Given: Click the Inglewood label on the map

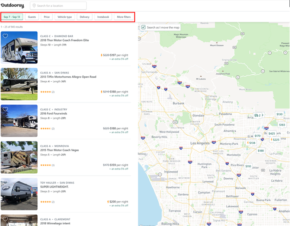Looking at the screenshot, I should [171, 172].
